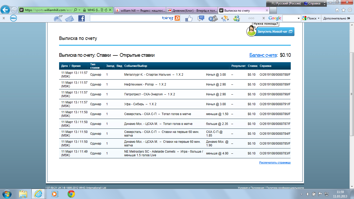Switch to the Яндекс william hill tab
This screenshot has width=354, height=199.
pyautogui.click(x=140, y=10)
